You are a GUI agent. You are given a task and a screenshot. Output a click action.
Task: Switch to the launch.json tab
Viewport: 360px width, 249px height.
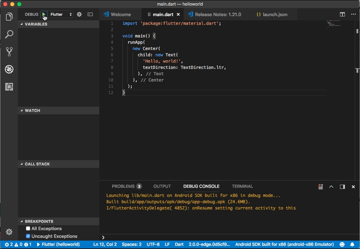coord(275,14)
